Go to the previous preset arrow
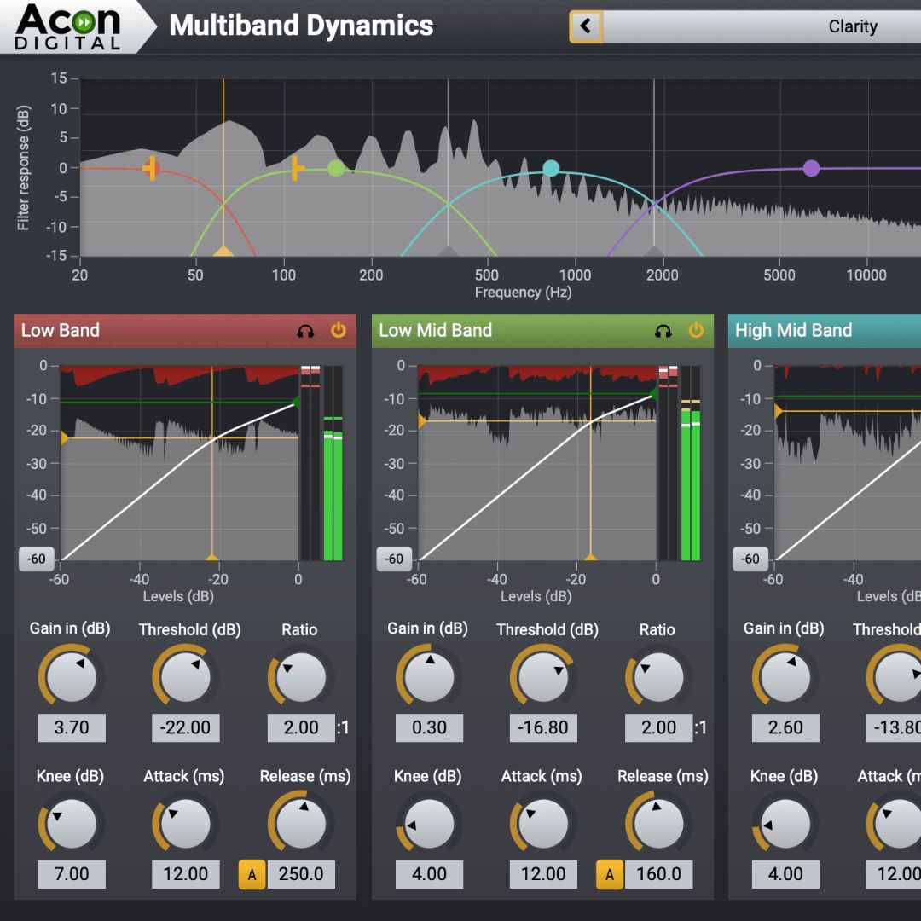This screenshot has height=921, width=921. point(586,26)
